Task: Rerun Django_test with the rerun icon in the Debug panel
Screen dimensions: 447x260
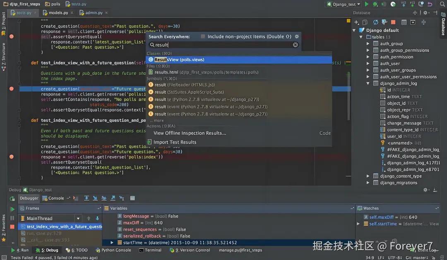Action: coord(12,198)
